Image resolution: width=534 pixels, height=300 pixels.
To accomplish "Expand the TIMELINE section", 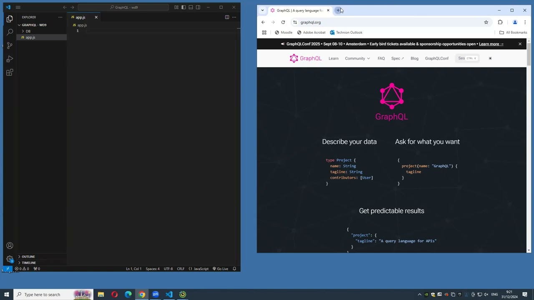I will pos(29,263).
